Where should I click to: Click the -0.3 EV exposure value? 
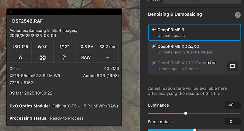click(86, 47)
